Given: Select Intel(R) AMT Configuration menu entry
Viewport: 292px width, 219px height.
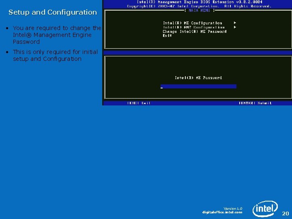Looking at the screenshot, I should tap(194, 27).
